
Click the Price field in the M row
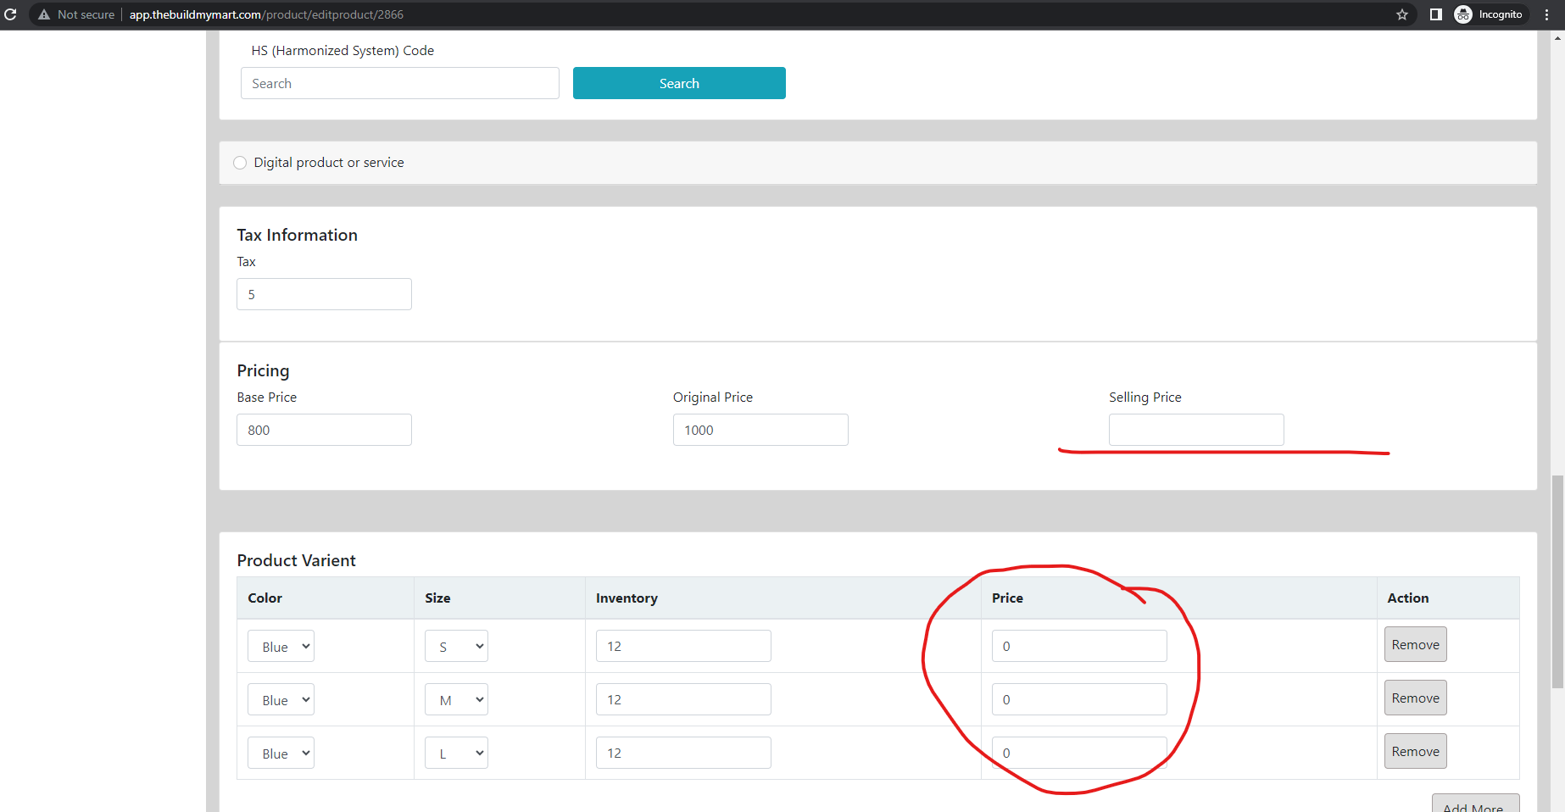click(x=1079, y=699)
